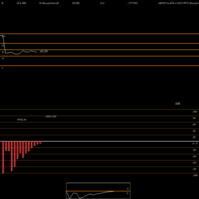Screen dimensions: 199x199
Task: Select the tallest red bar at far left
Action: tap(3, 157)
